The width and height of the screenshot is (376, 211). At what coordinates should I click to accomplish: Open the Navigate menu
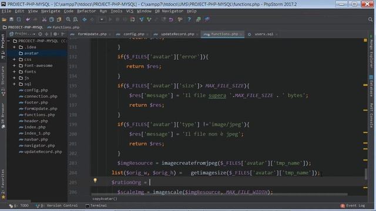point(51,11)
